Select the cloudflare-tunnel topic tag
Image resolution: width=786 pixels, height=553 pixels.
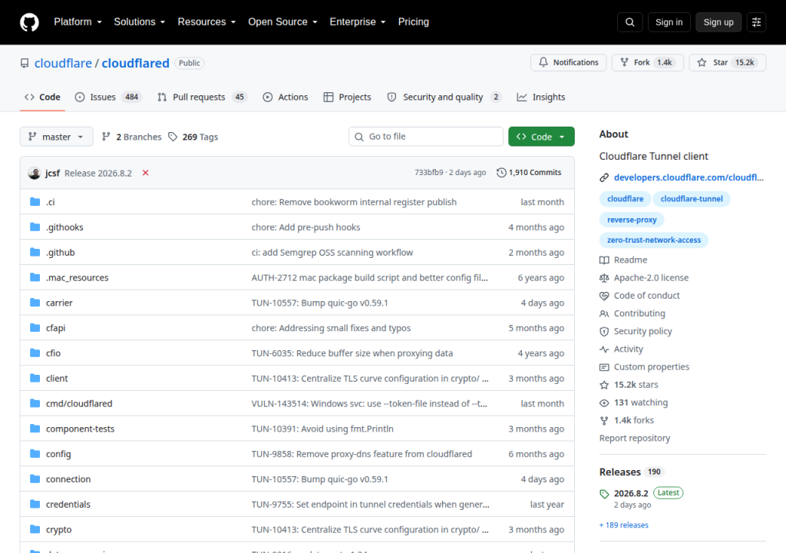(x=692, y=199)
